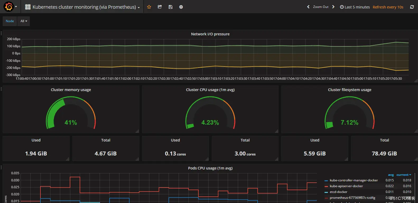Screen dimensions: 418x203
Task: Click the refresh dashboard icon
Action: (412, 7)
